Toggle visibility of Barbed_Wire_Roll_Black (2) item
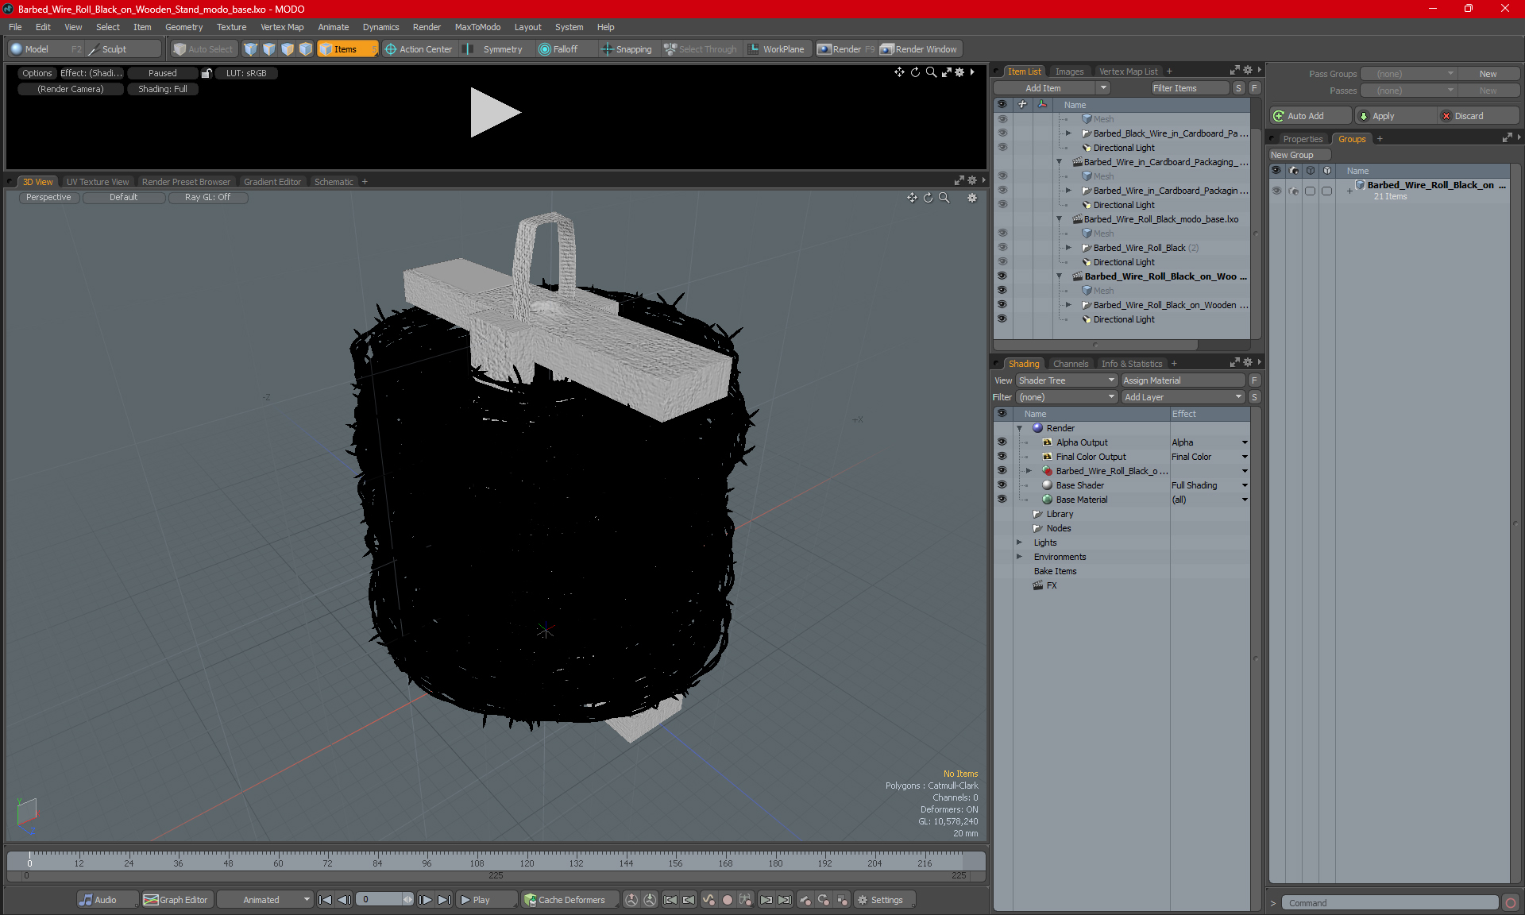1525x915 pixels. [1002, 248]
